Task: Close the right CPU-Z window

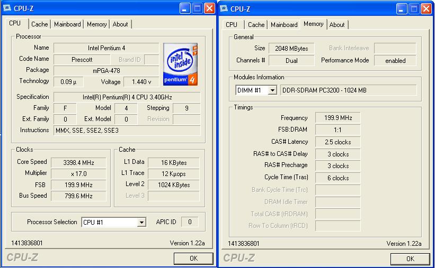Action: [426, 9]
